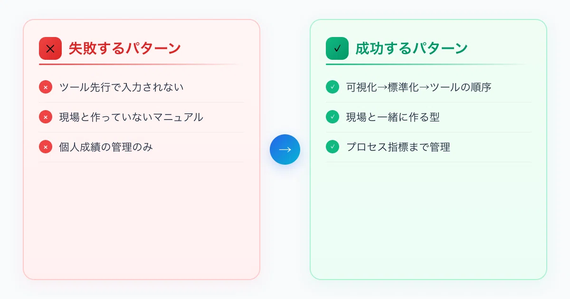Click the text 現場と作っていないマニュアル
This screenshot has width=570, height=299.
(x=131, y=117)
